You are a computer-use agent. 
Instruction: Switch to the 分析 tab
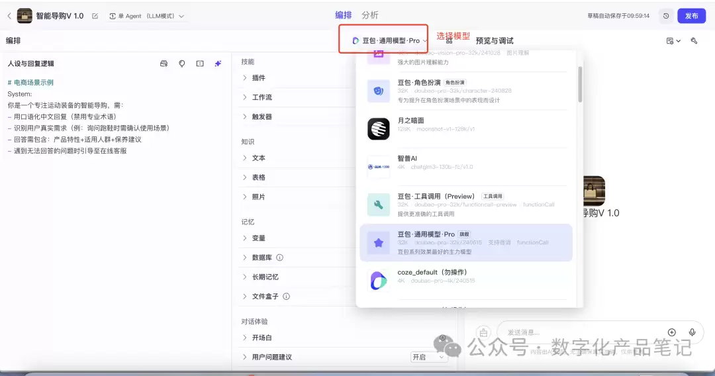tap(370, 15)
